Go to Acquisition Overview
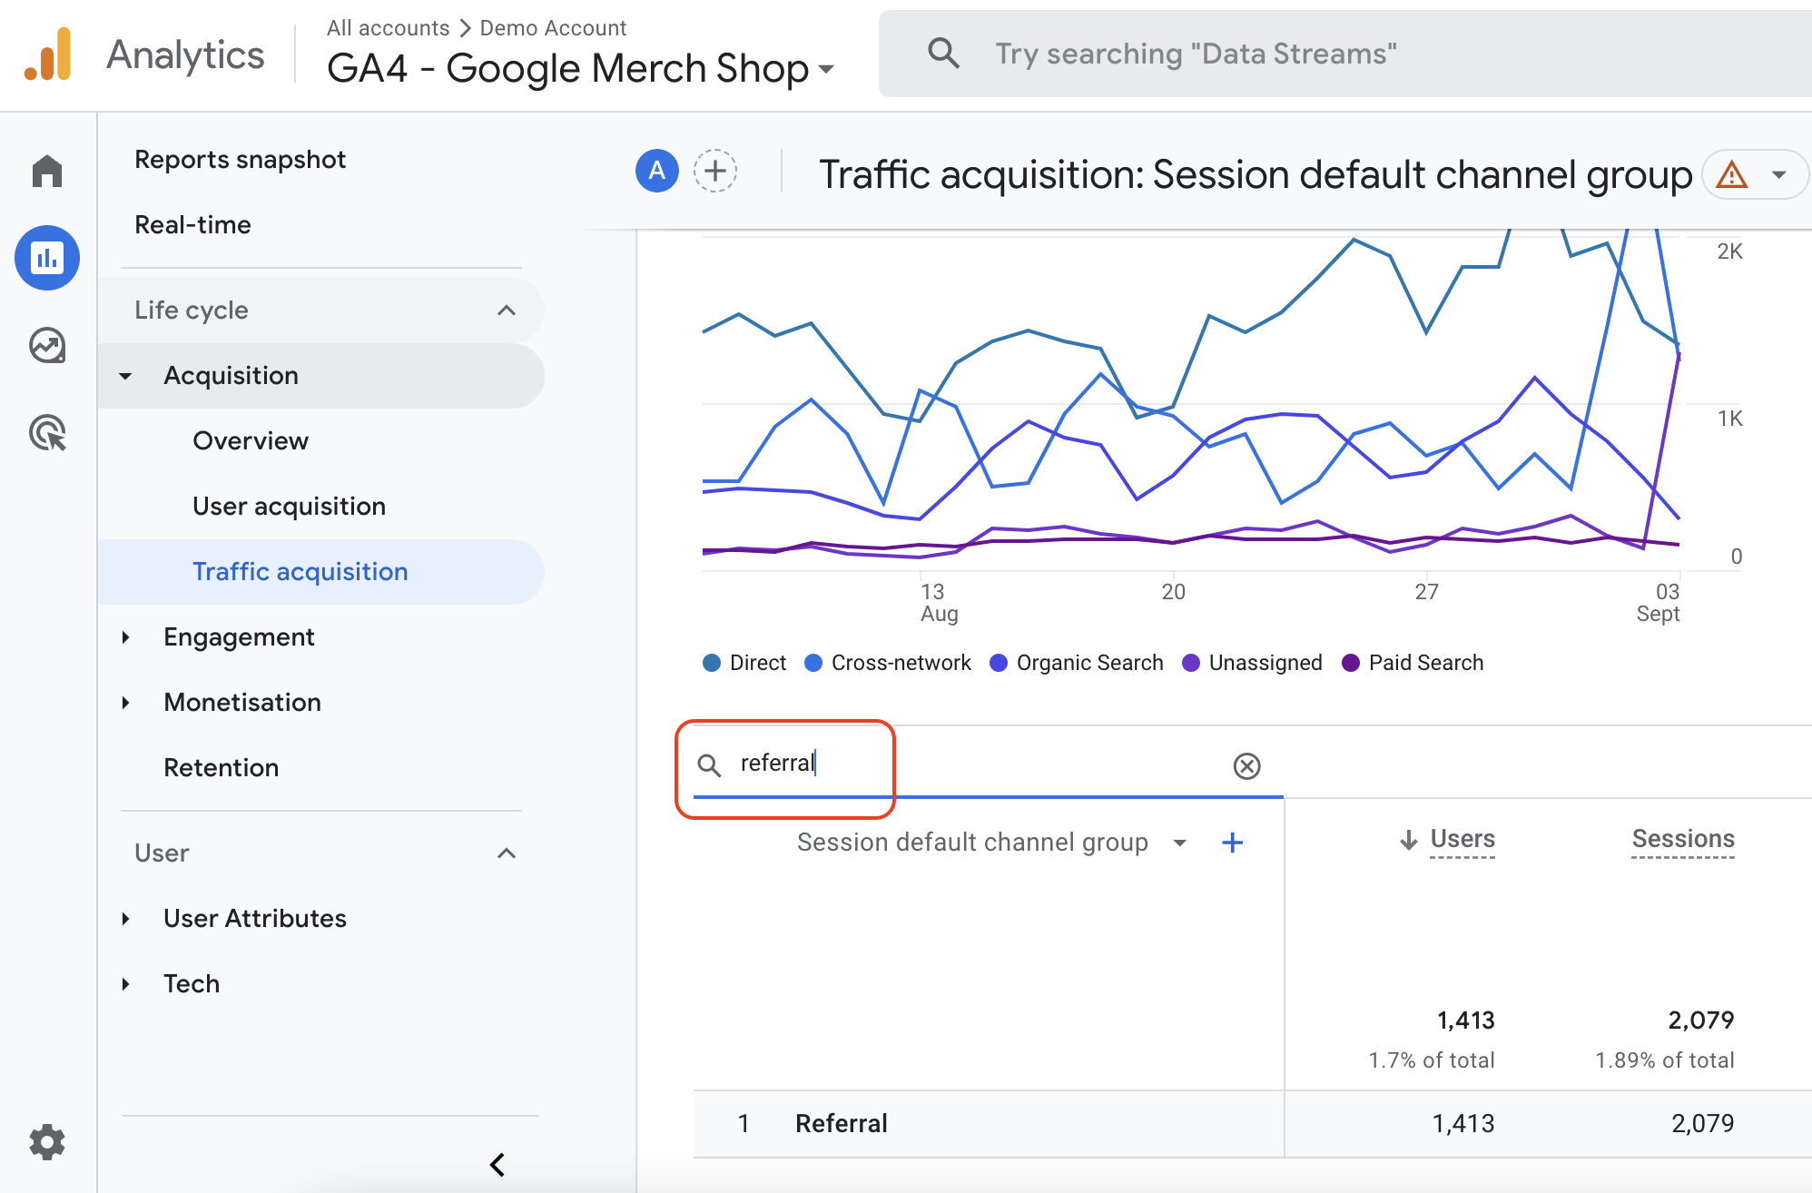The image size is (1812, 1193). [x=251, y=441]
